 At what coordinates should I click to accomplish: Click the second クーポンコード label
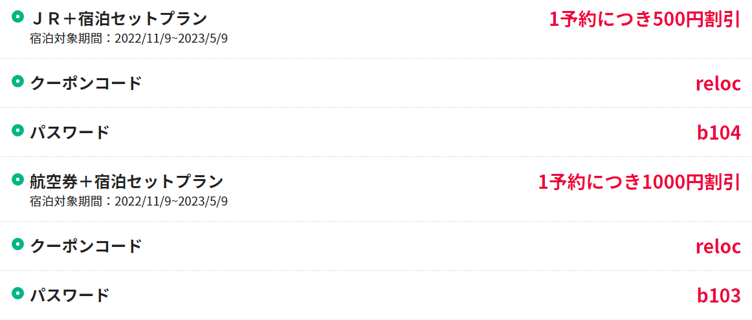click(86, 246)
